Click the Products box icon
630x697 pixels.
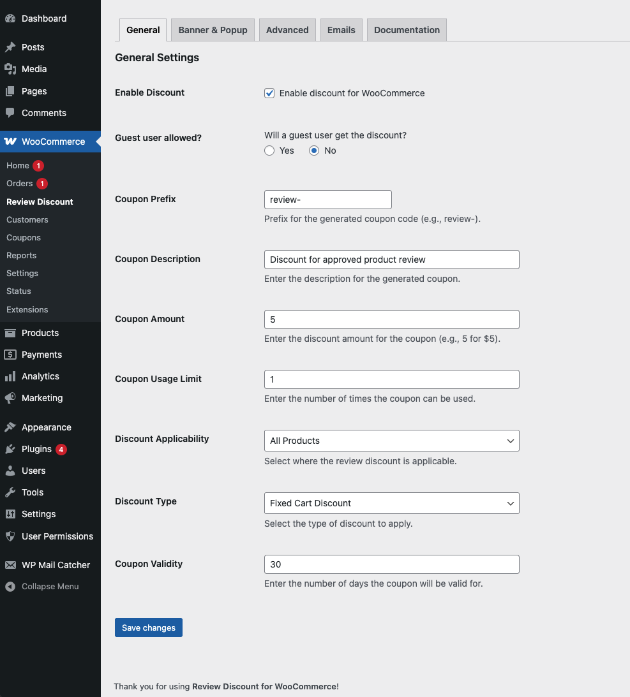(10, 333)
